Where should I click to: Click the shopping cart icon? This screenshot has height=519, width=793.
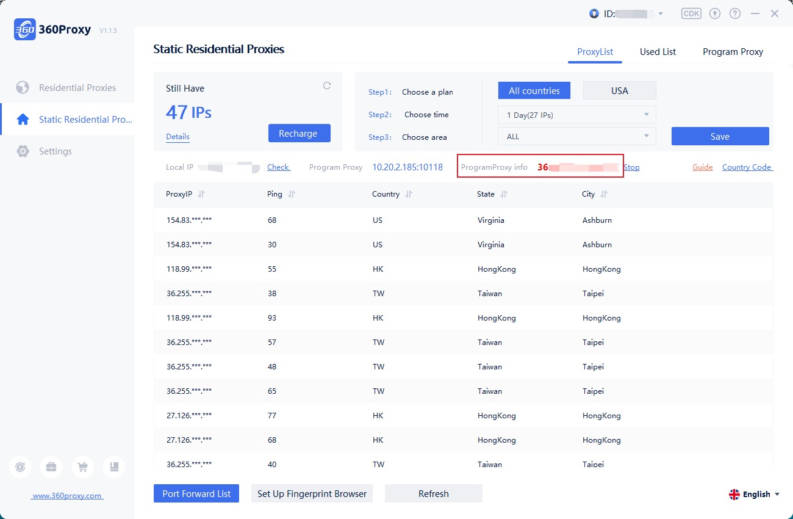(x=83, y=467)
